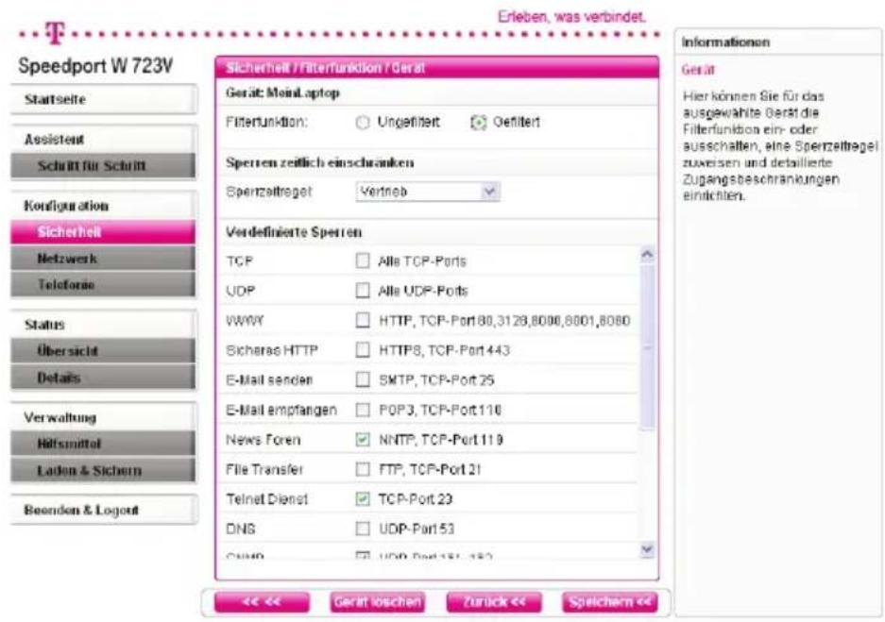Open the Sperrzeitregel dropdown
This screenshot has width=885, height=622.
click(x=427, y=192)
